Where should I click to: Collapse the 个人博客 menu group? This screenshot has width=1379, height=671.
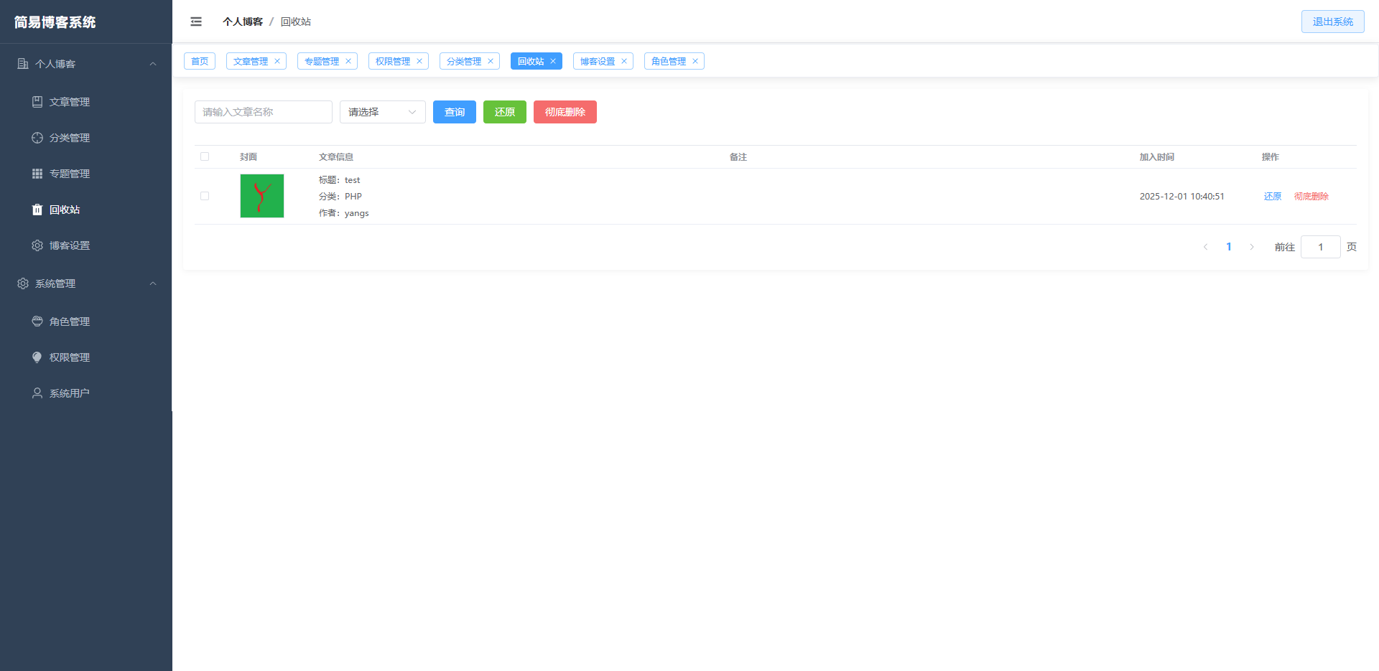pos(153,64)
